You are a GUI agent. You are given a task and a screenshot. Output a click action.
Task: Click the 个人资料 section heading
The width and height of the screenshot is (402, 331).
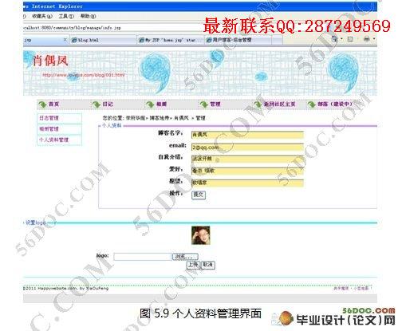pyautogui.click(x=112, y=125)
